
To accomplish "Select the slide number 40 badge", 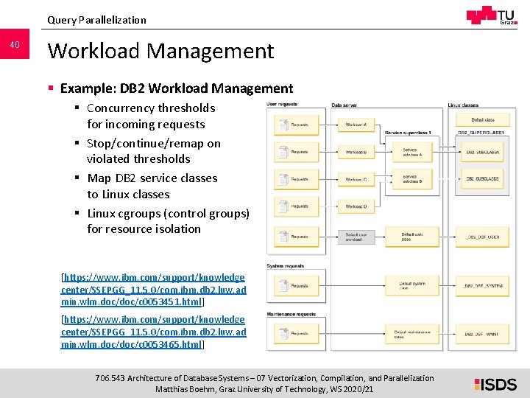I will click(15, 44).
